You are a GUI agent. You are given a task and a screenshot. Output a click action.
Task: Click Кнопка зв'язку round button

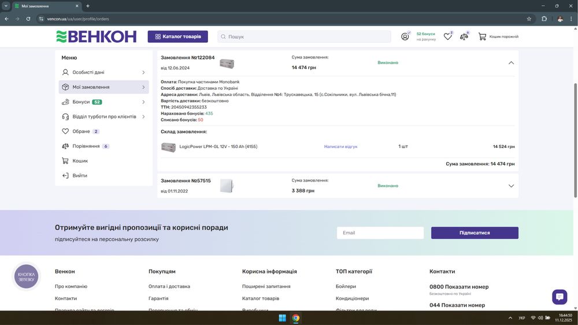[26, 276]
